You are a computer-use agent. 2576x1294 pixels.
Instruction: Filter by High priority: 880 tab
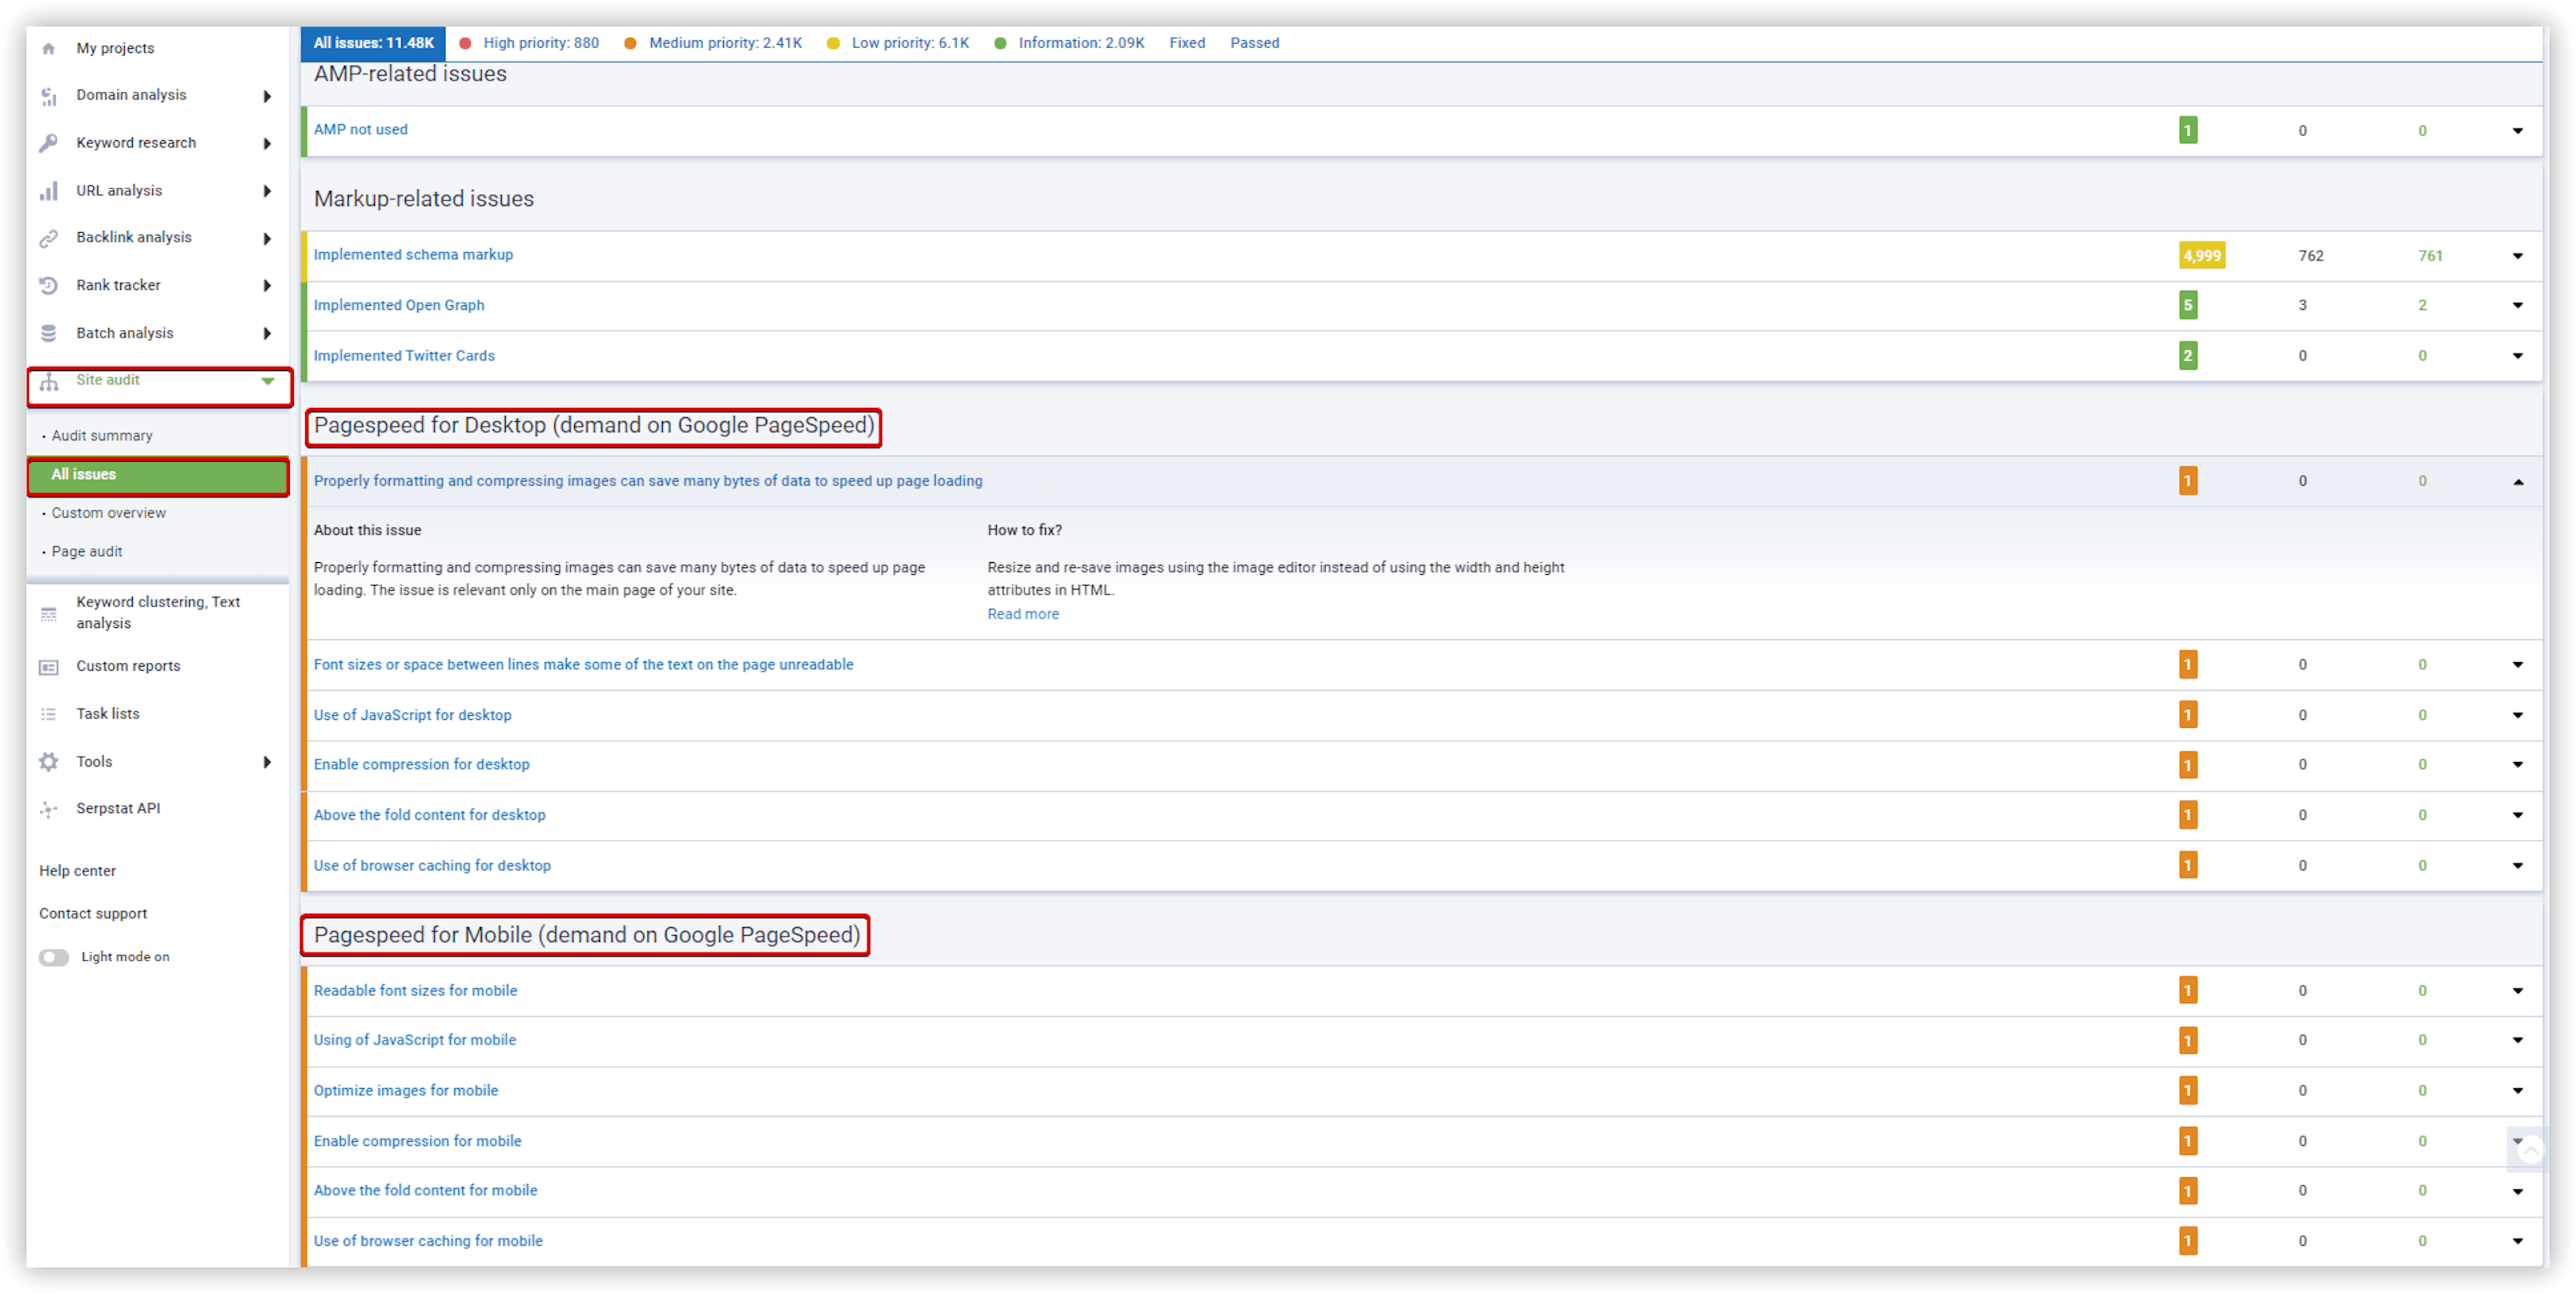point(529,43)
